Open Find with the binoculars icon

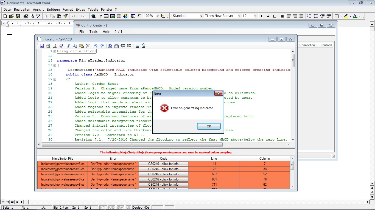[110, 46]
